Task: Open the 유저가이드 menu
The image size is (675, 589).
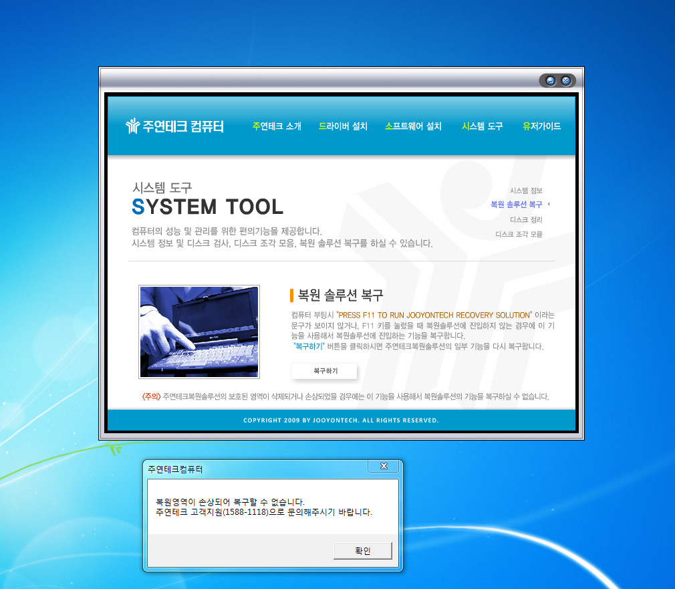Action: click(x=541, y=126)
